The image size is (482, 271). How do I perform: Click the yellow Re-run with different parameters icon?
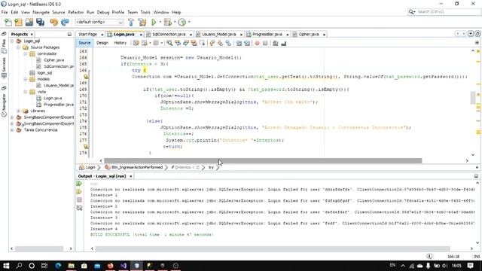pyautogui.click(x=79, y=192)
